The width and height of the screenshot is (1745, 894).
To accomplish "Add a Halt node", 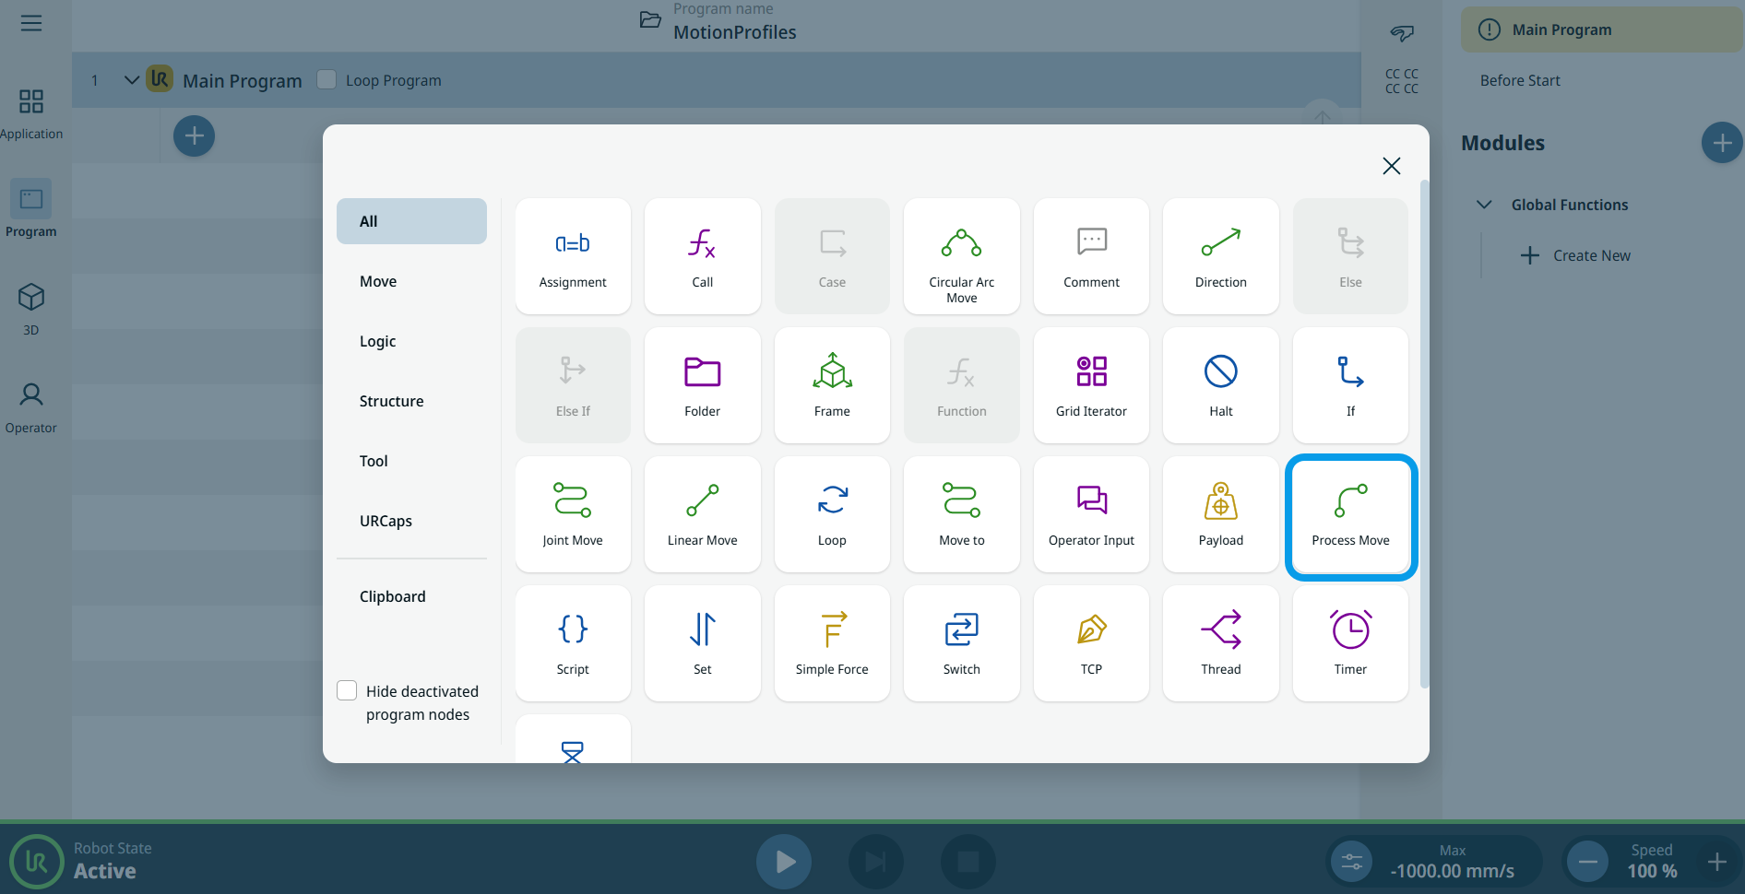I will (1220, 385).
